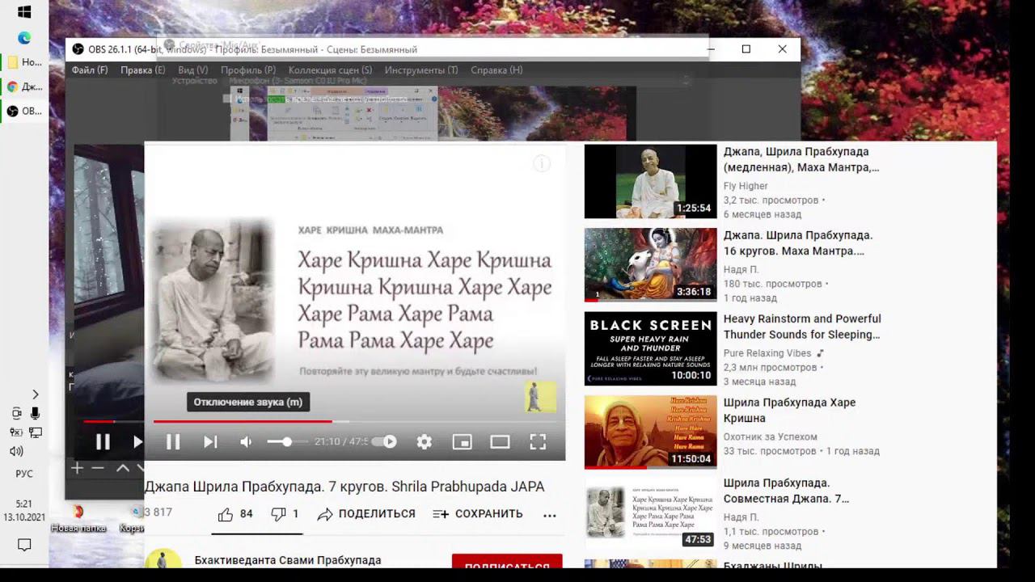Remove source with OBS minus button
The image size is (1035, 582).
98,468
